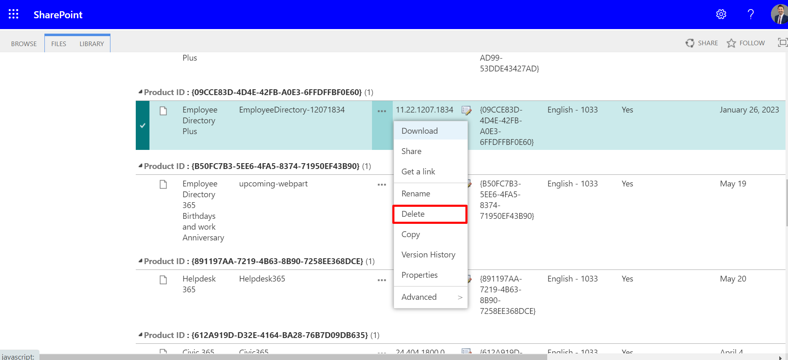The image size is (788, 360).
Task: Click the edit icon next to 11.22.1207.1834
Action: click(467, 110)
